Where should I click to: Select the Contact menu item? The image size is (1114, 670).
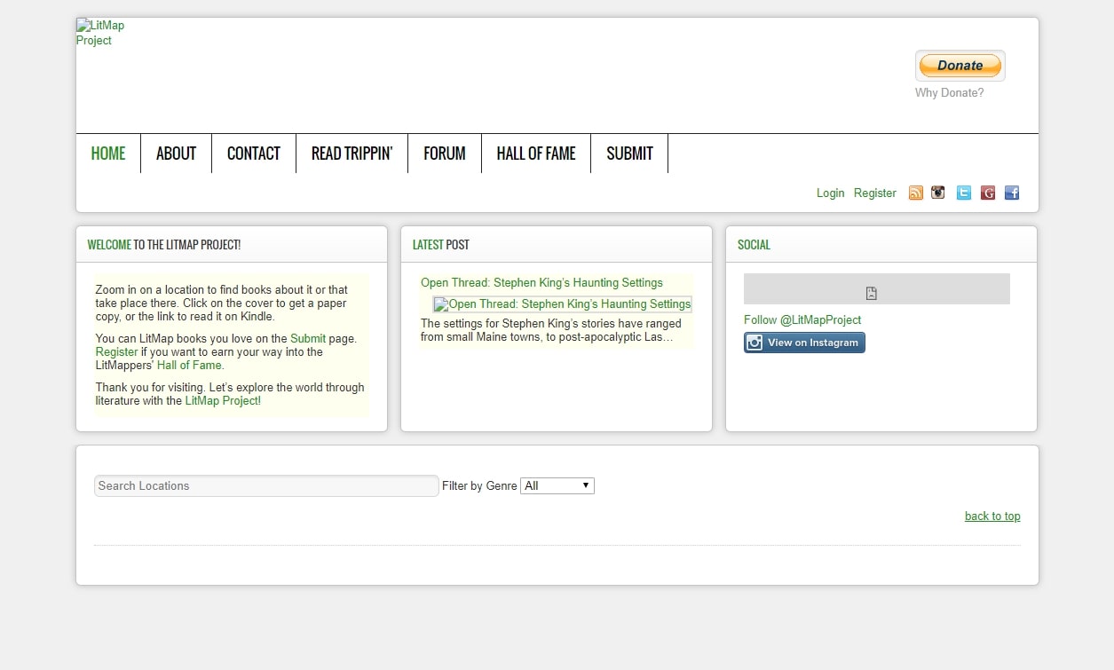(253, 154)
